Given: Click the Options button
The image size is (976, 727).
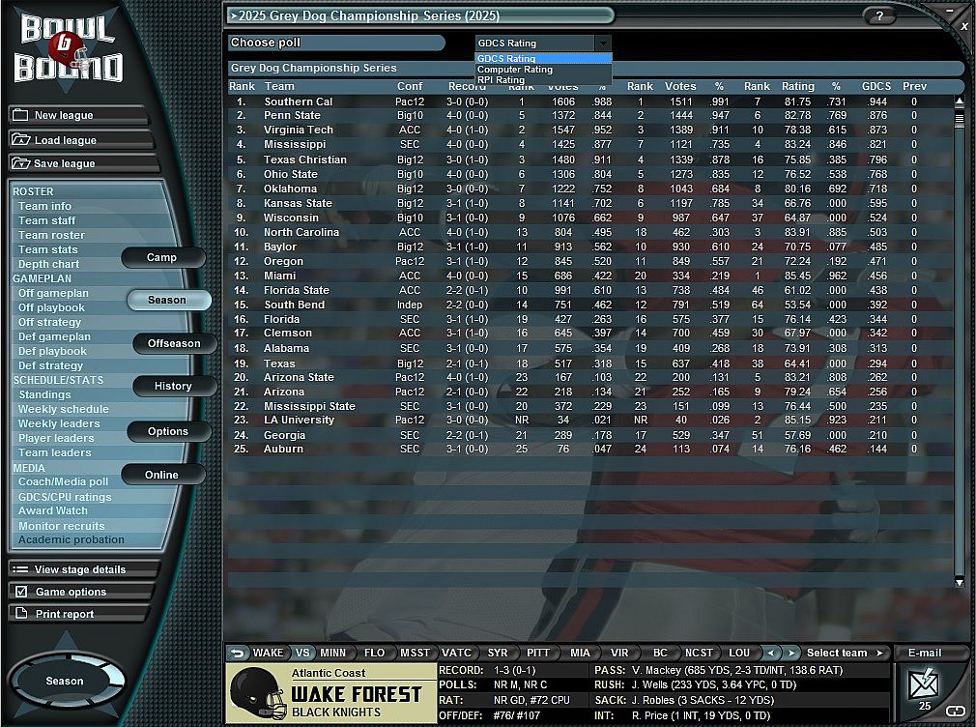Looking at the screenshot, I should pos(168,431).
